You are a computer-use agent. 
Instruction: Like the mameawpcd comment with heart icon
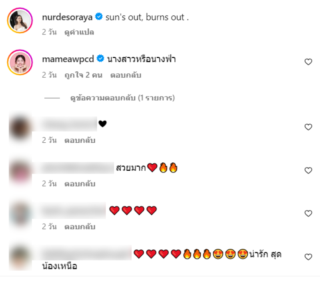click(308, 62)
